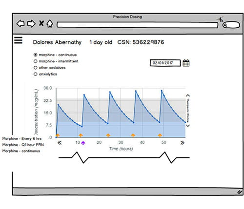This screenshot has width=244, height=209.
Task: Click the concentration peak point near hour 49
Action: click(162, 91)
